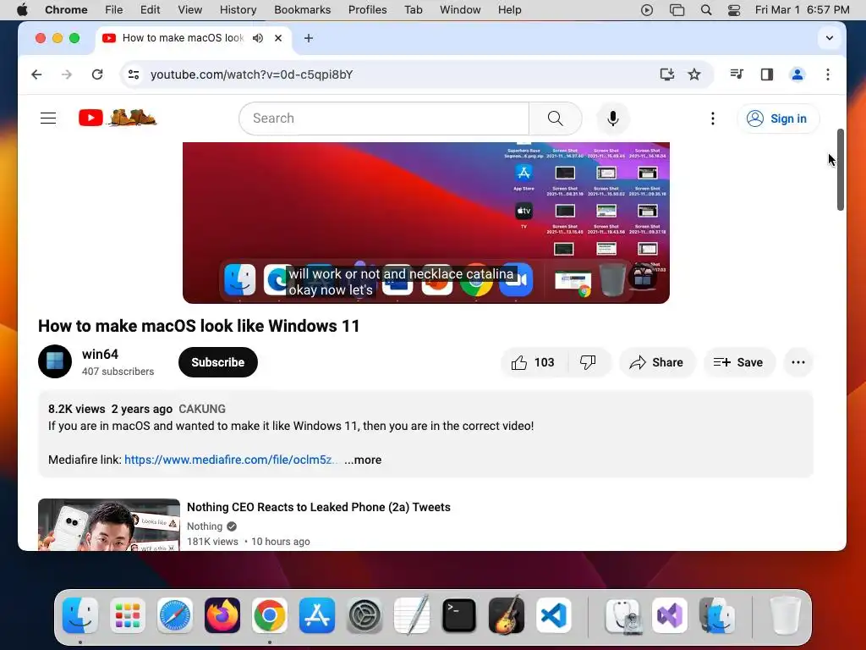The width and height of the screenshot is (866, 650).
Task: Click the date and time in menu bar
Action: tap(802, 10)
